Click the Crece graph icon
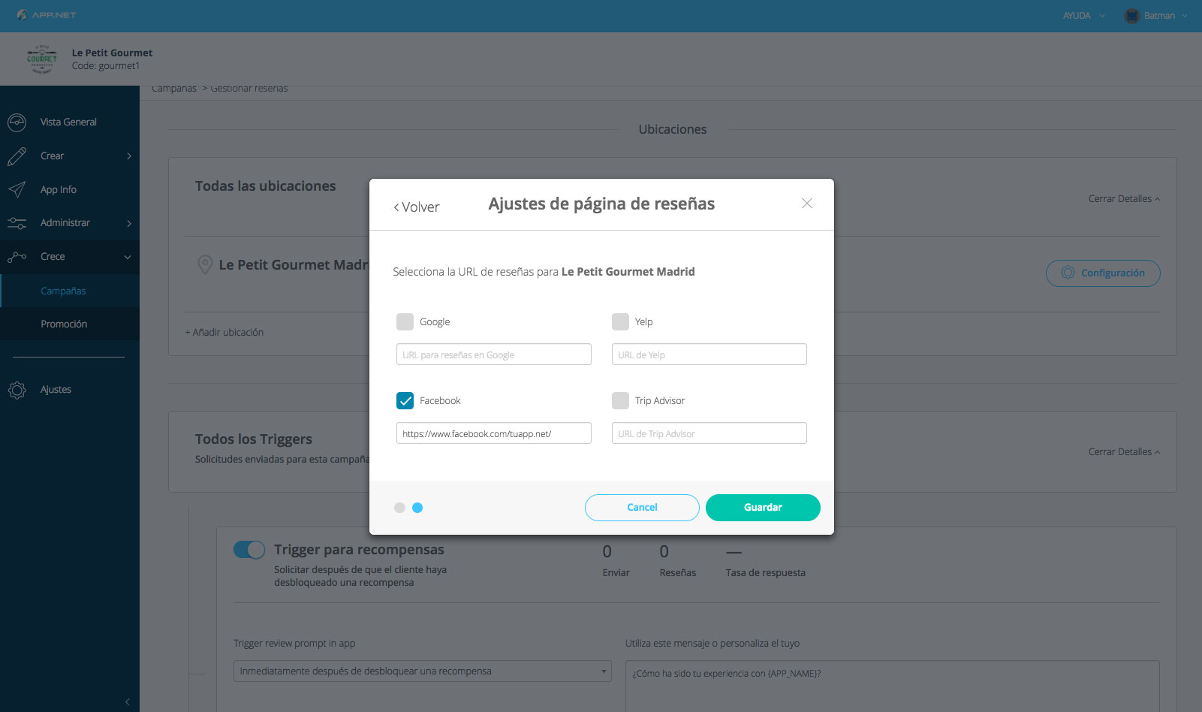 [x=17, y=257]
